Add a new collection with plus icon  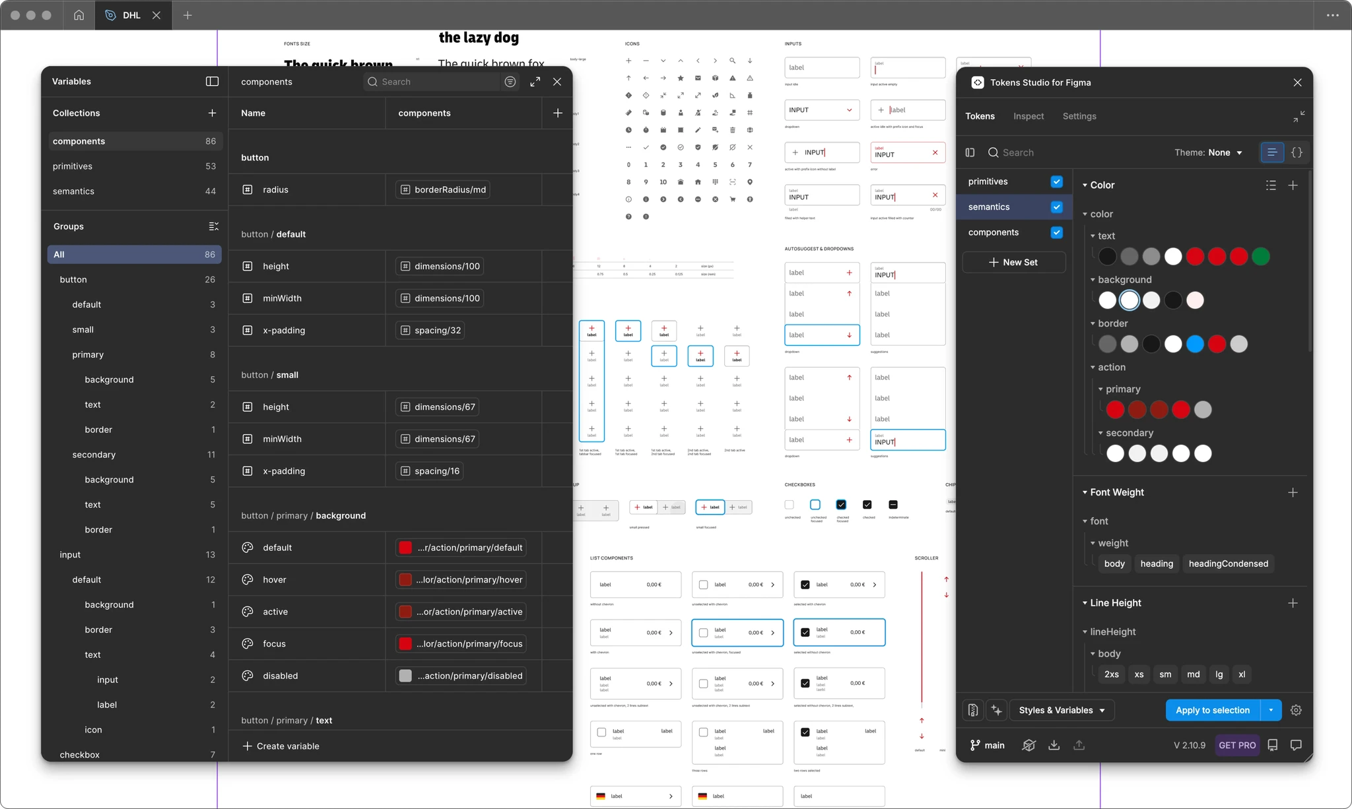click(x=212, y=113)
